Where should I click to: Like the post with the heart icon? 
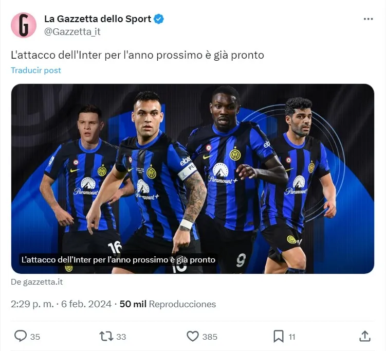coord(193,336)
